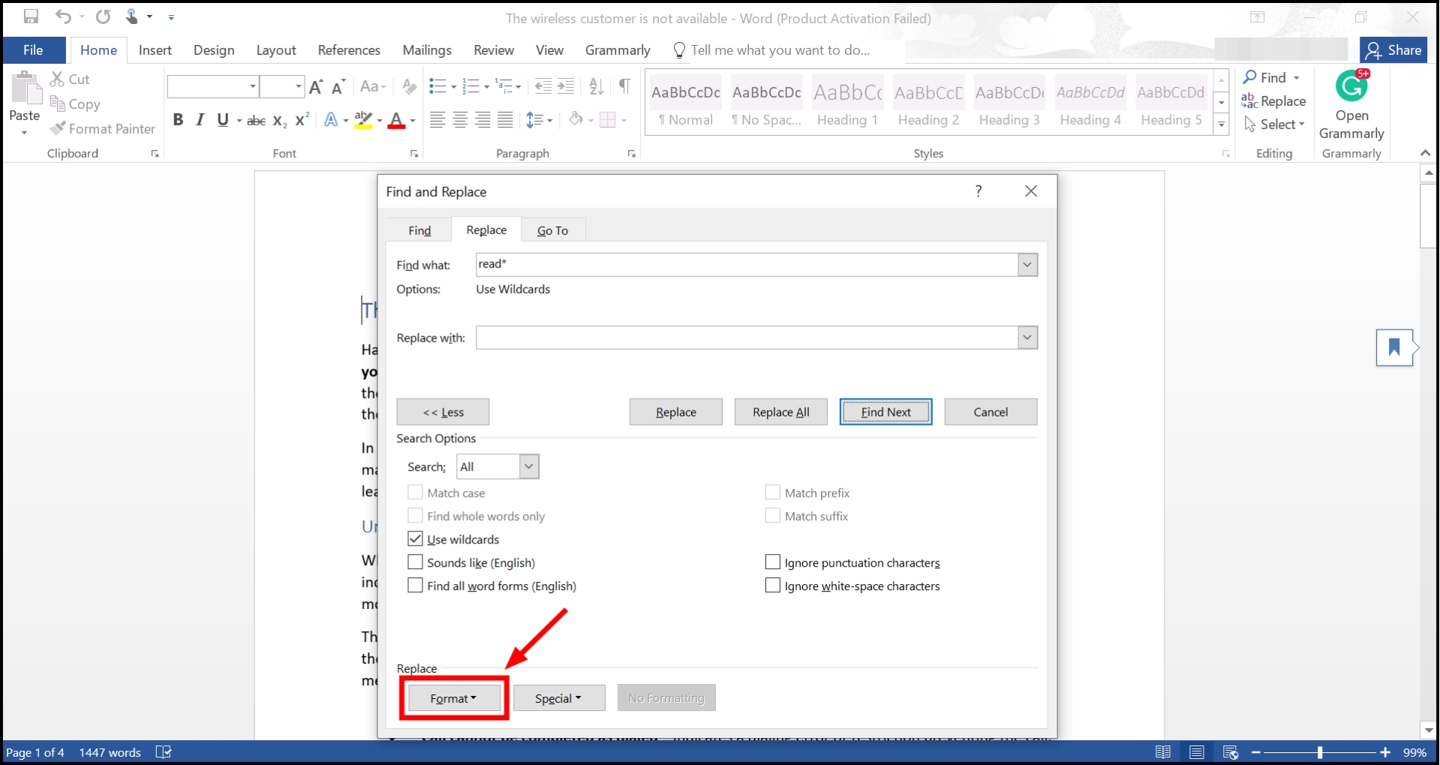Image resolution: width=1440 pixels, height=765 pixels.
Task: Open the Special characters dropdown
Action: click(558, 698)
